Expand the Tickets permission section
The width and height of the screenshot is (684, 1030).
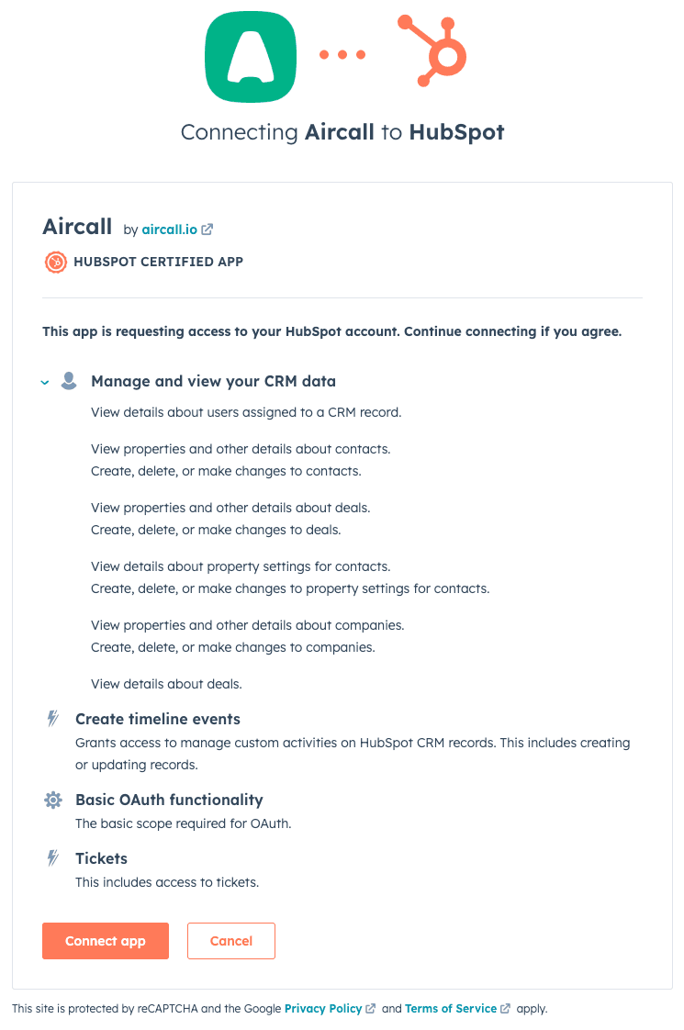[x=101, y=859]
